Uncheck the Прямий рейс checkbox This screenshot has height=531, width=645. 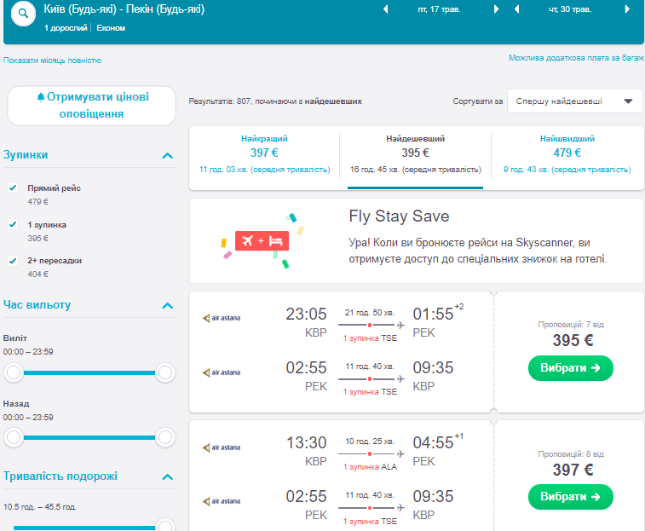[x=12, y=188]
